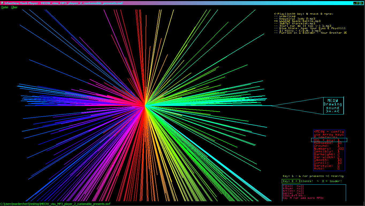
Task: Click the 'undefined' playlist entry
Action: pyautogui.click(x=285, y=16)
